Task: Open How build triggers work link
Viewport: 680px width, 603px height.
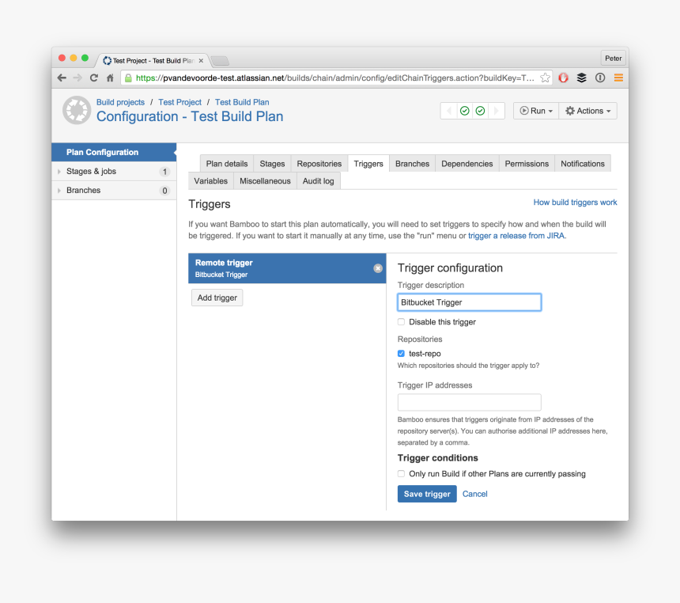Action: 575,203
